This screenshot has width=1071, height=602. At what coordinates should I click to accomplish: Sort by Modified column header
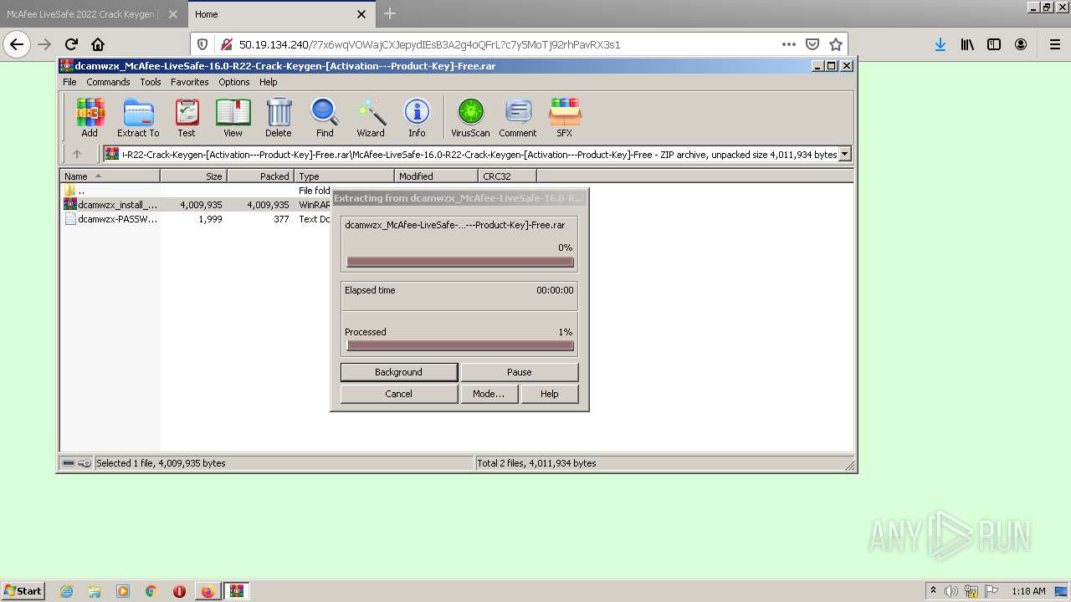(436, 176)
